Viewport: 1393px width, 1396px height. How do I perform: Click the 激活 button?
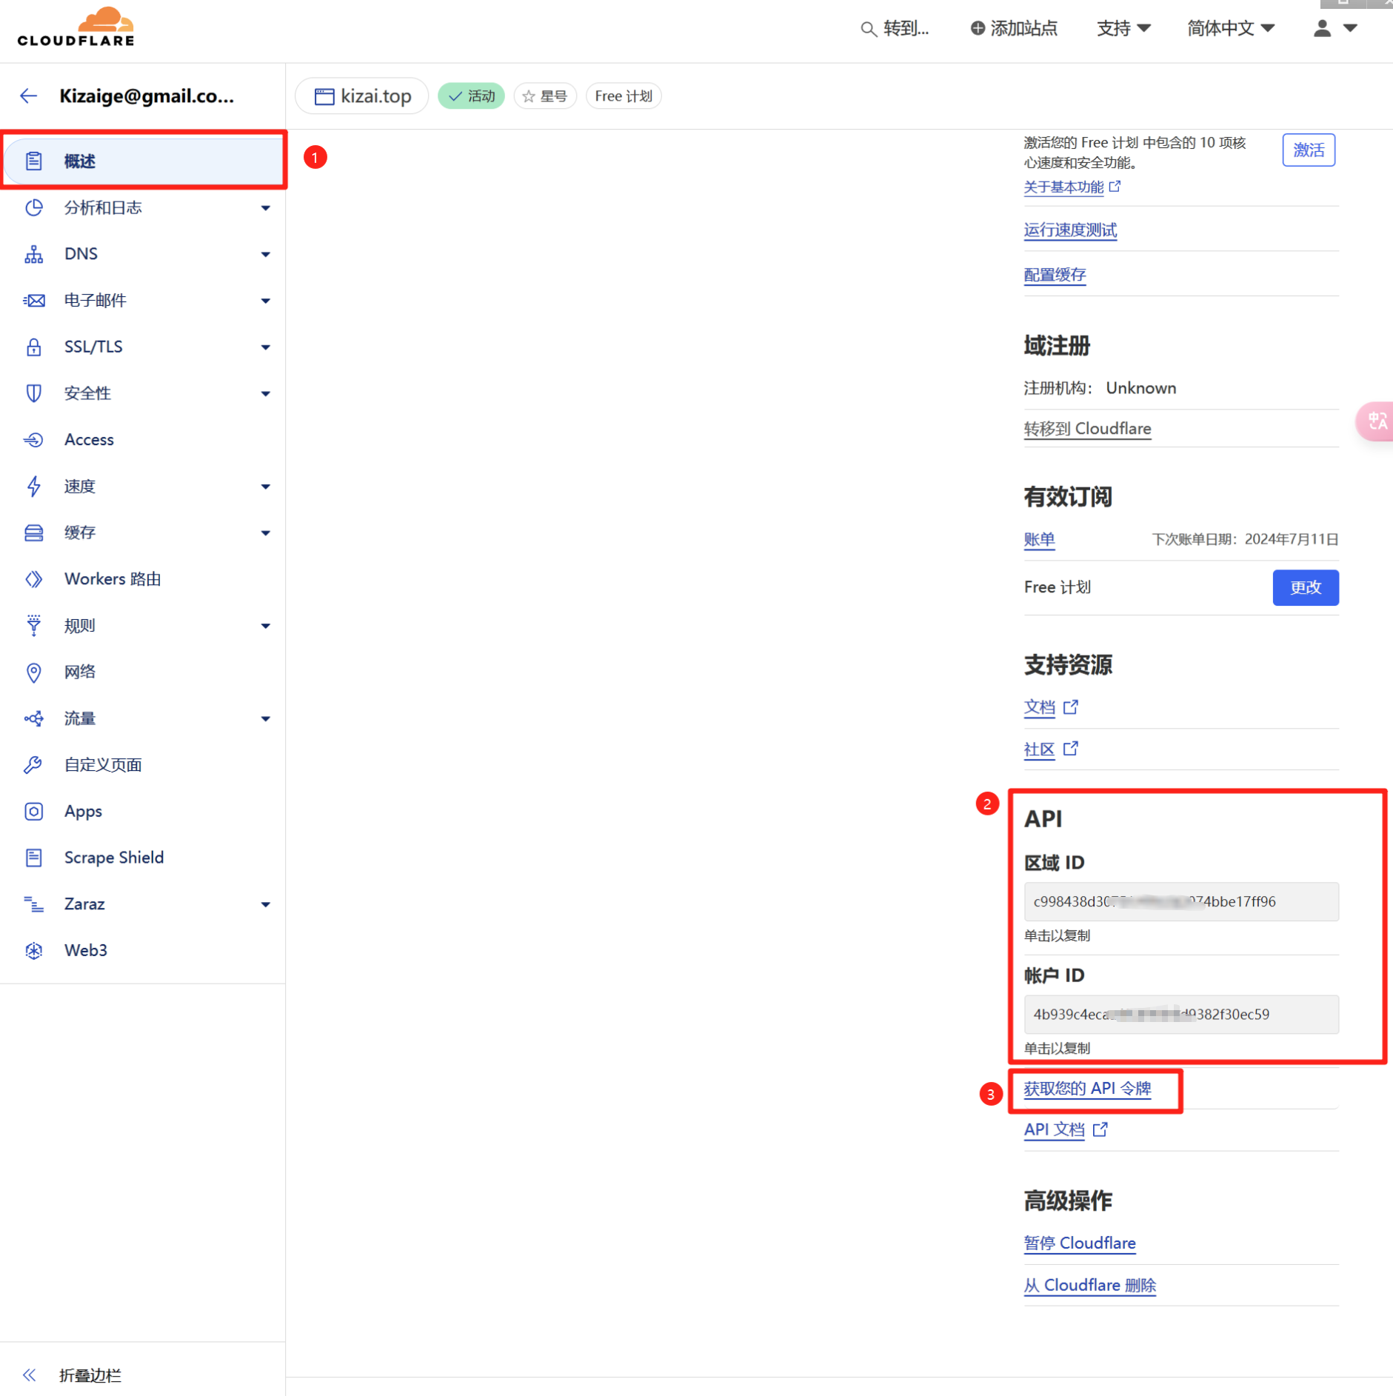point(1309,150)
